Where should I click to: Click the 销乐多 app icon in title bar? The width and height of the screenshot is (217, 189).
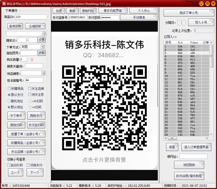click(x=4, y=4)
